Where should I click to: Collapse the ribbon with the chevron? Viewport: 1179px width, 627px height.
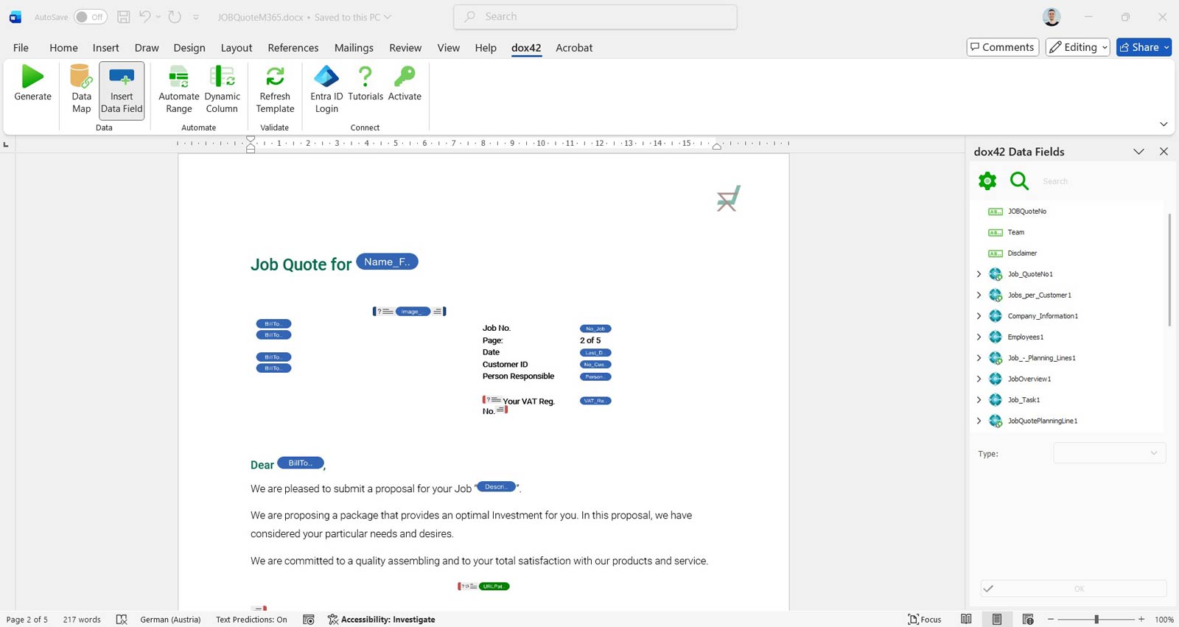(x=1164, y=124)
